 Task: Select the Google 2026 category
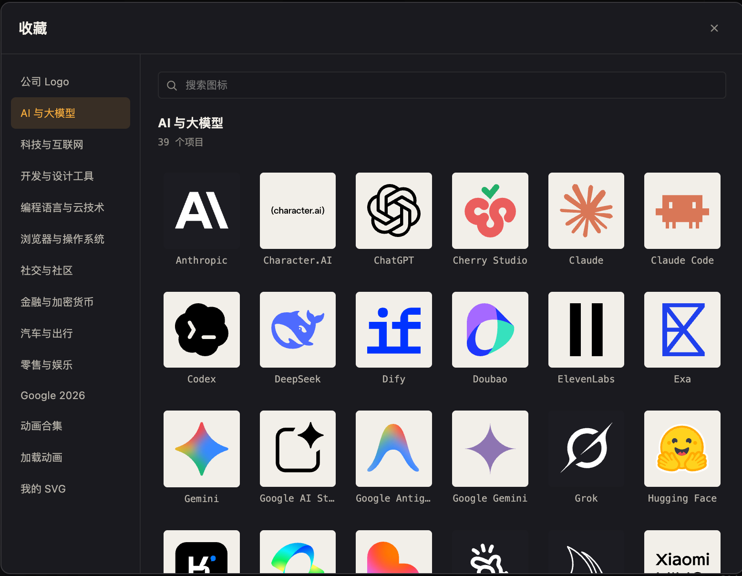click(71, 395)
